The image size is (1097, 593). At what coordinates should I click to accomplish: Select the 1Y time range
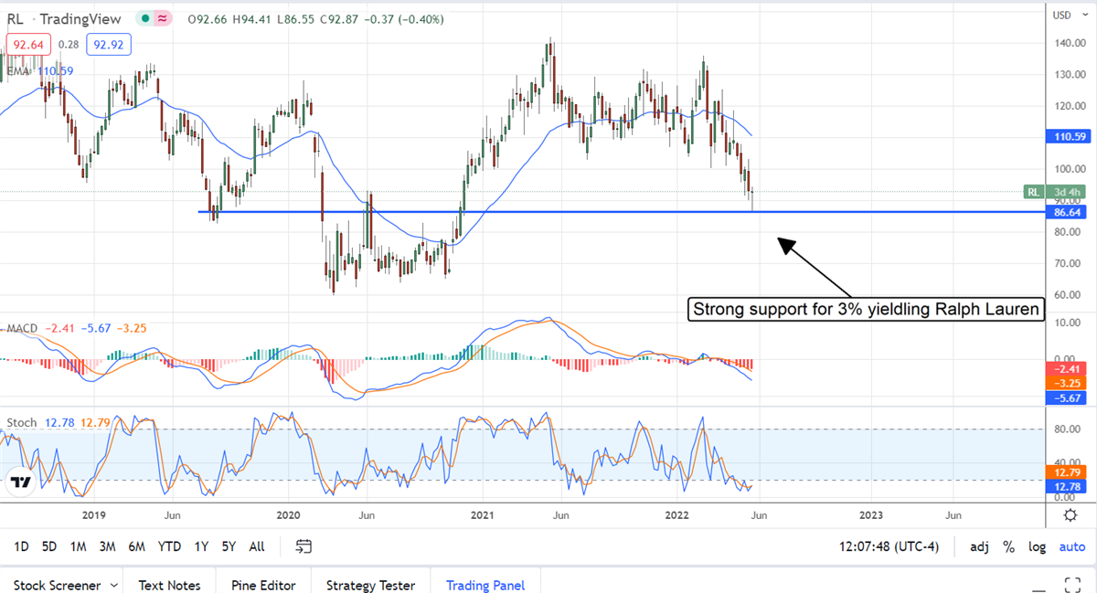201,546
